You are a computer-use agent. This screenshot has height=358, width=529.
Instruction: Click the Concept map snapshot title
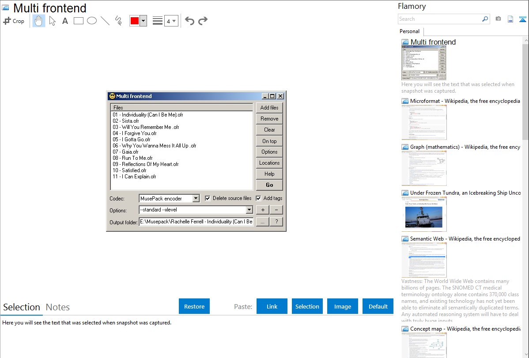465,328
